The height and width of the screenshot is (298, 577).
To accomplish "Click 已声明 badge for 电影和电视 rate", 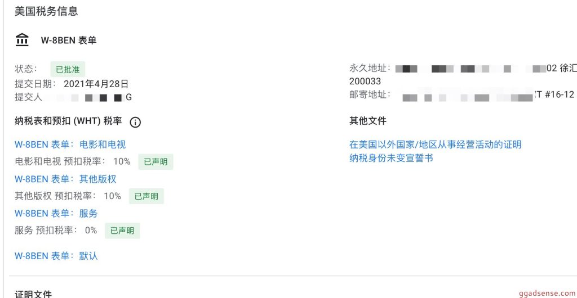I will point(156,162).
